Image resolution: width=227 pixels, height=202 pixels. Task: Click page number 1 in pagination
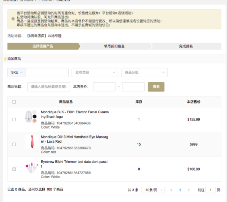point(180,190)
